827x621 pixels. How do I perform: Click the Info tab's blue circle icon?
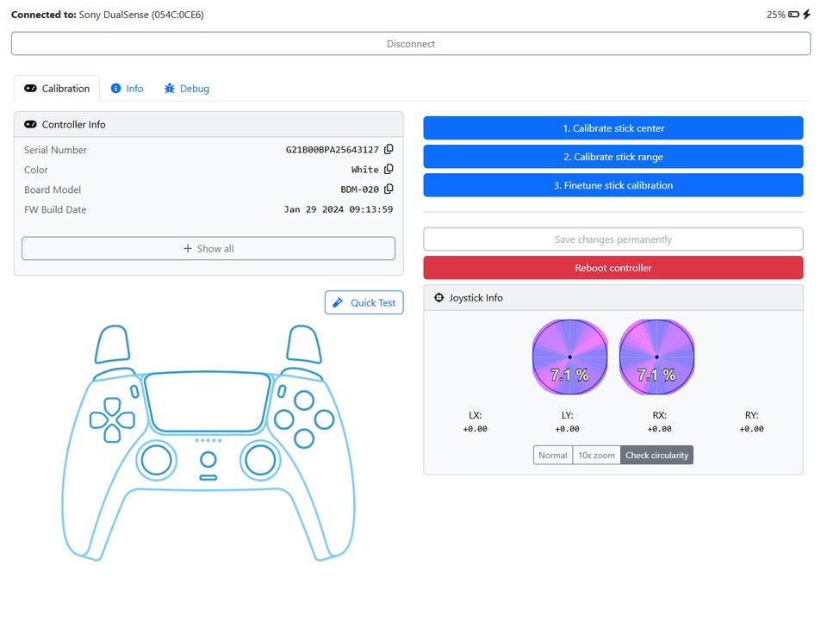point(115,89)
